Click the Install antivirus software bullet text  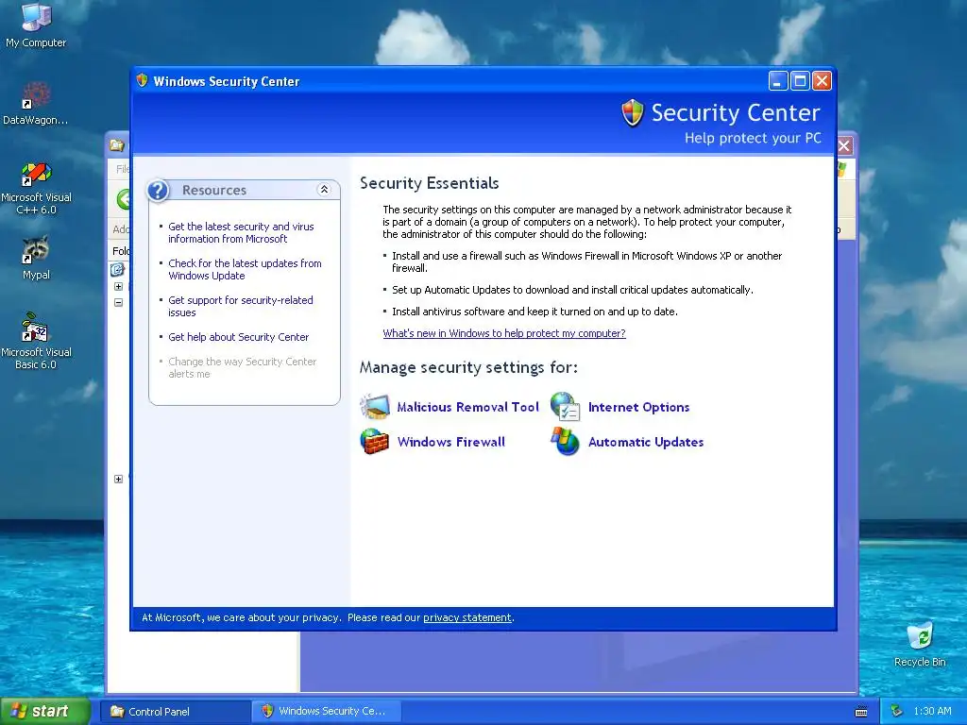coord(534,312)
